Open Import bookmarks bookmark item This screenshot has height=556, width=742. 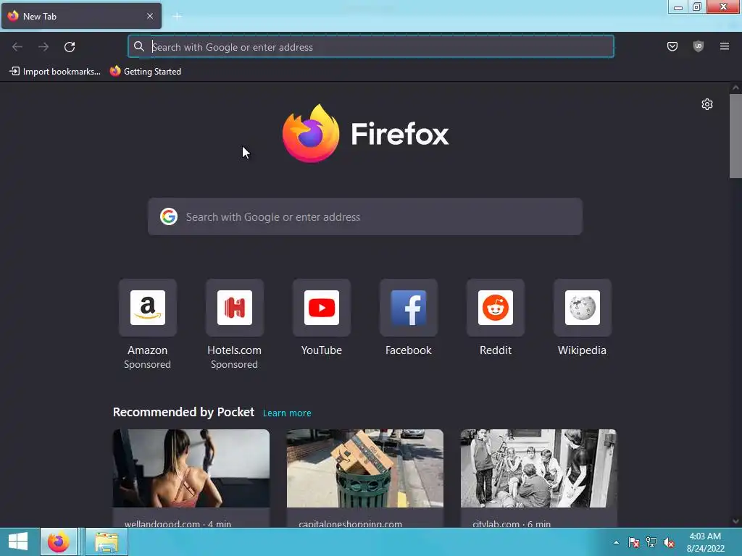tap(55, 72)
